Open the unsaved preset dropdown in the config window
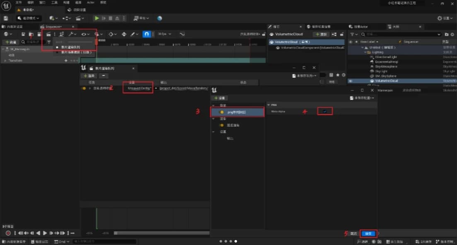This screenshot has height=245, width=457. 362,98
